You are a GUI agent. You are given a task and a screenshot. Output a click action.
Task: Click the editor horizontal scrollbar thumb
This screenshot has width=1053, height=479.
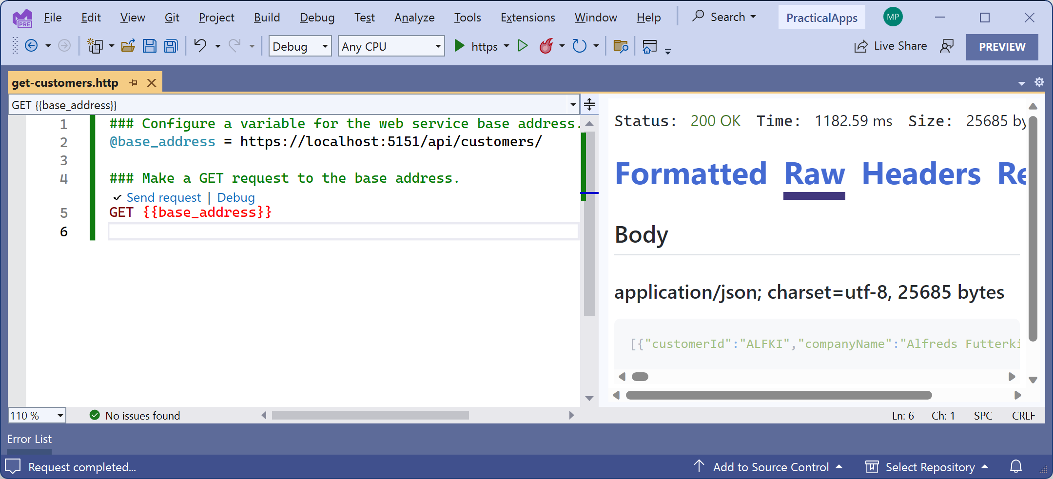370,415
